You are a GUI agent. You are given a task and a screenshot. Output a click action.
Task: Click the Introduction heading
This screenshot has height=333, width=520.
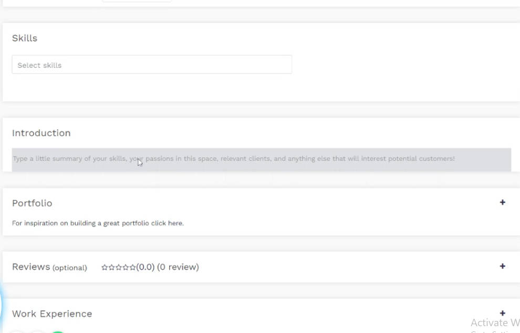(x=41, y=133)
